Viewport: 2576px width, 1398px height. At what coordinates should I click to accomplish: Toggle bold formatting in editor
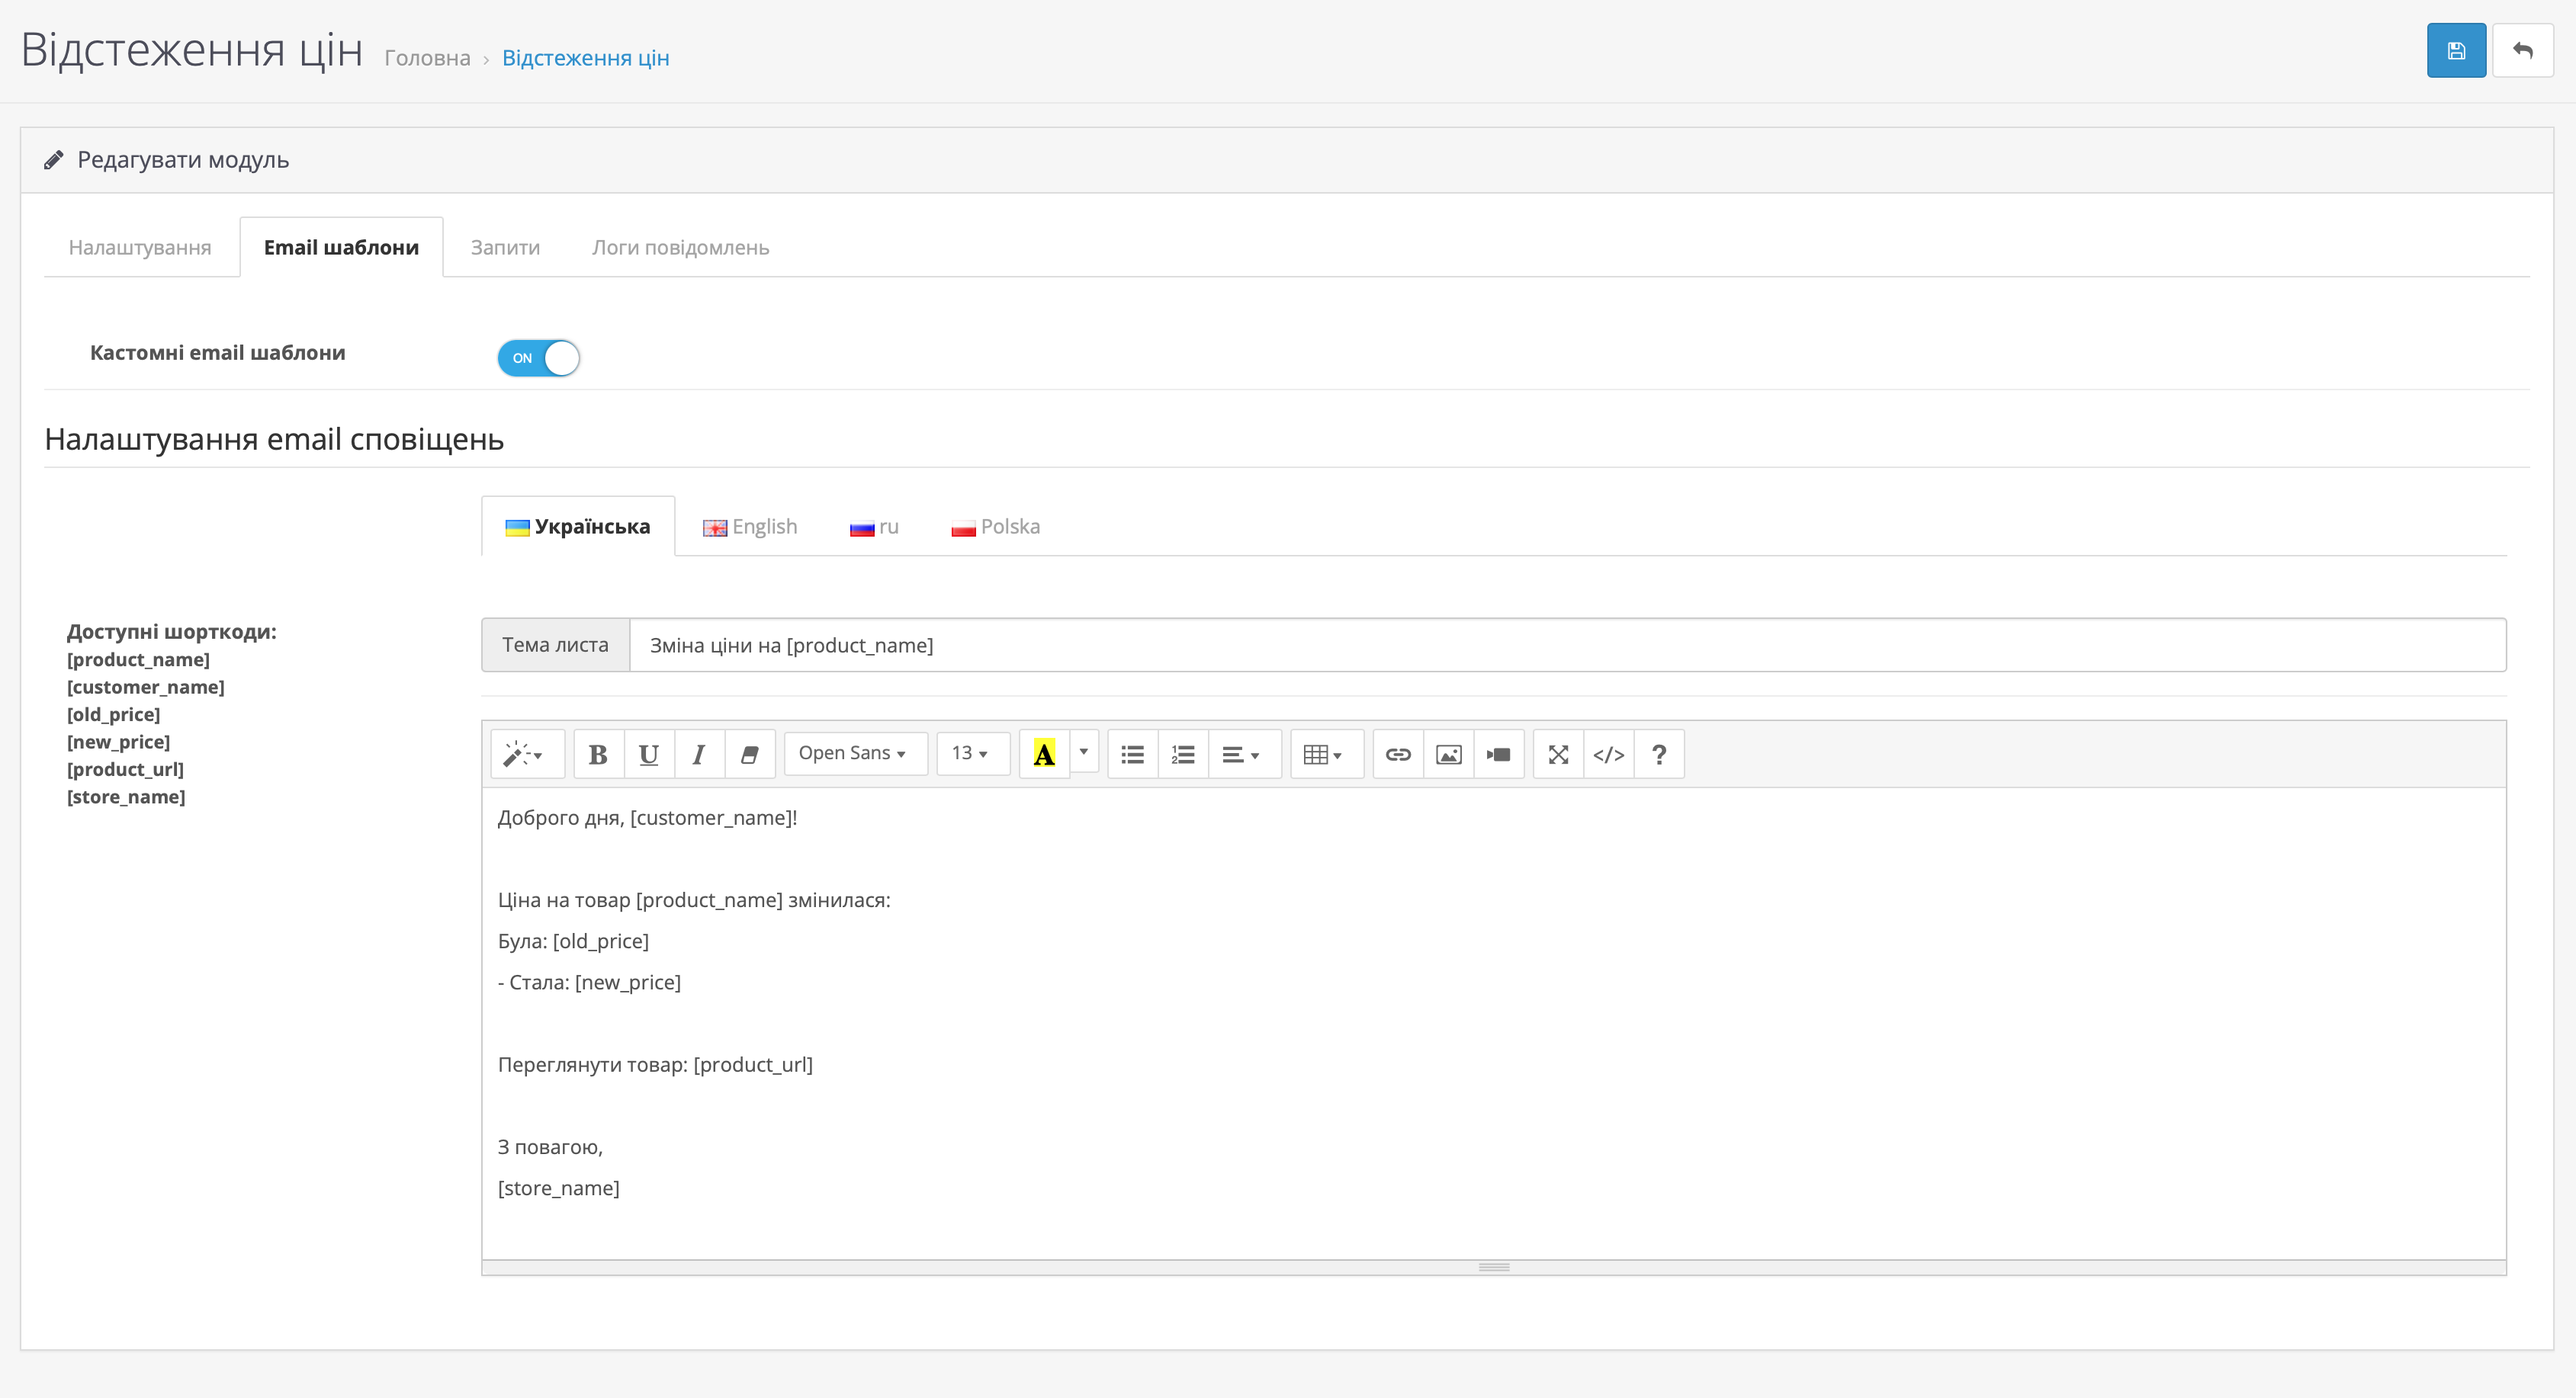[598, 755]
